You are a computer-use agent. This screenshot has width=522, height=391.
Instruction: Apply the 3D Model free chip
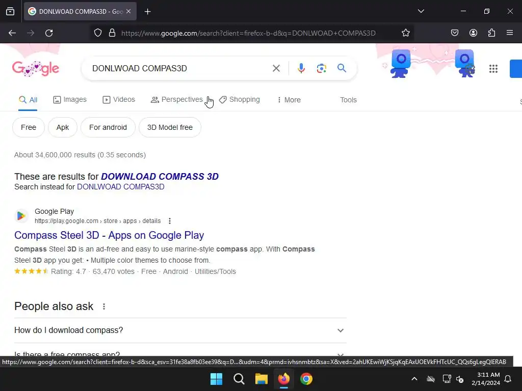click(x=170, y=127)
